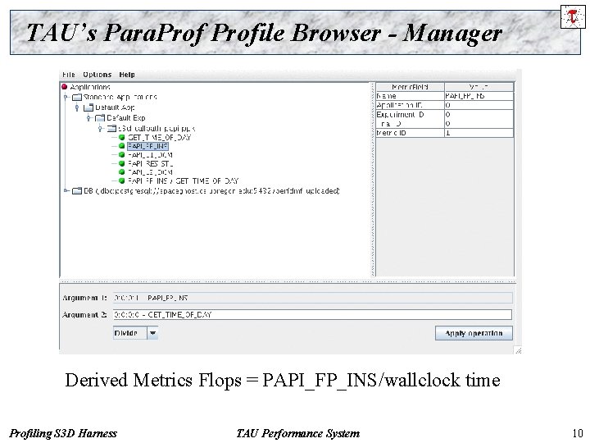Select the GET_TIME_OF_DAY metric

point(159,138)
